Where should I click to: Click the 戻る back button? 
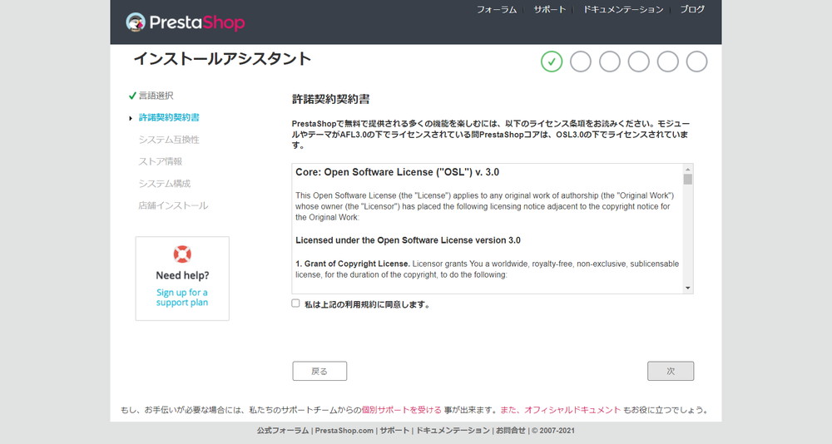pyautogui.click(x=319, y=372)
